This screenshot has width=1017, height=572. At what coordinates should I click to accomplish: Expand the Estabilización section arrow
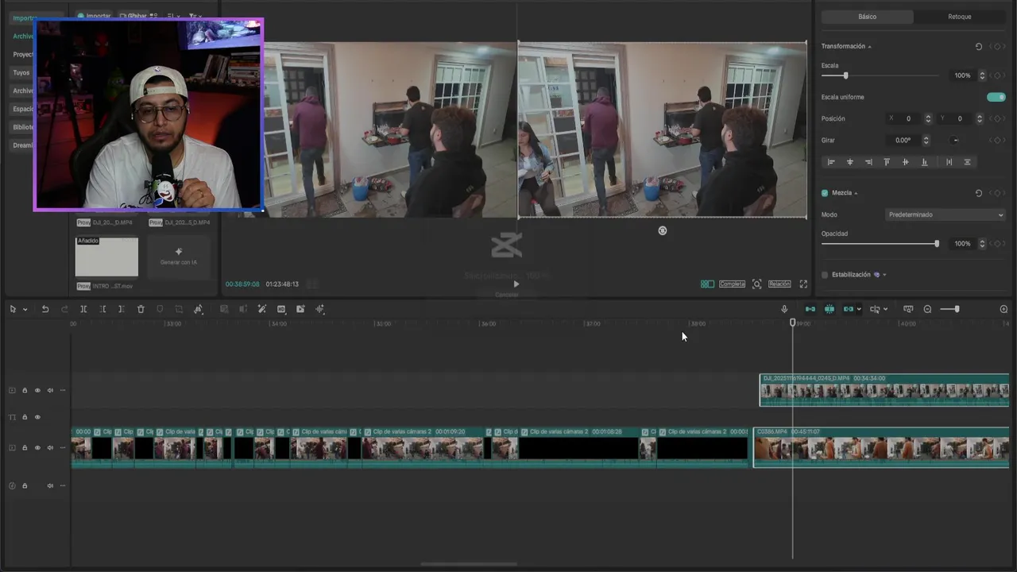pyautogui.click(x=884, y=275)
